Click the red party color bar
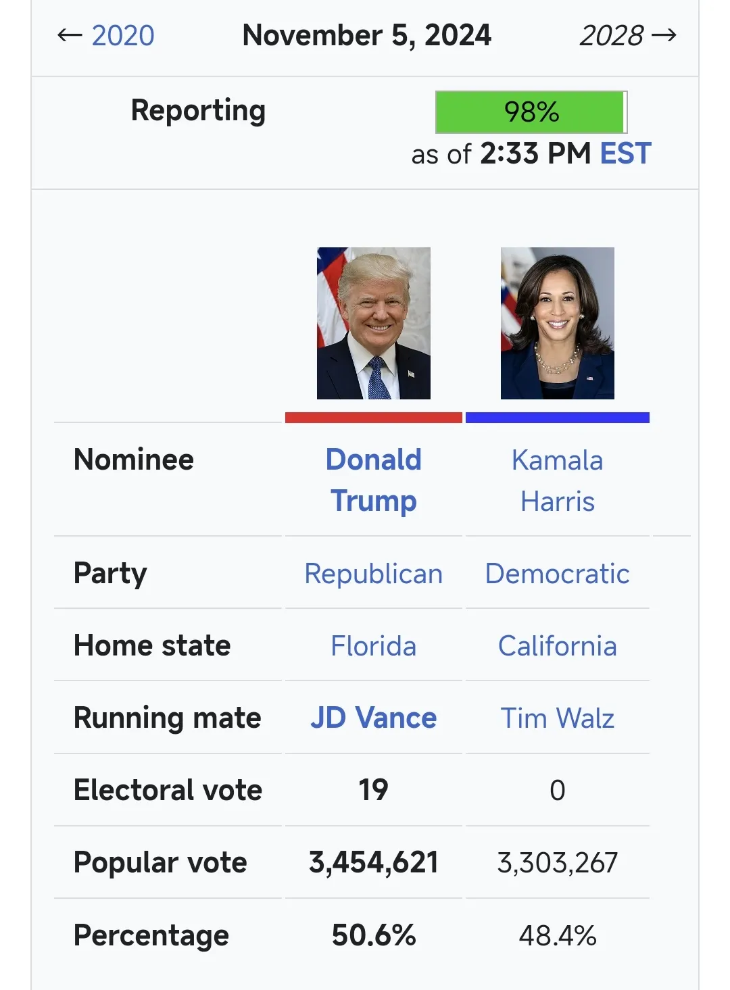The height and width of the screenshot is (990, 730). click(x=374, y=418)
